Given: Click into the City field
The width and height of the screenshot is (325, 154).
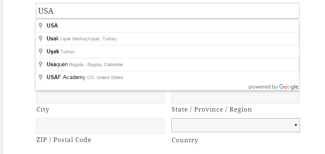Looking at the screenshot, I should coord(100,97).
